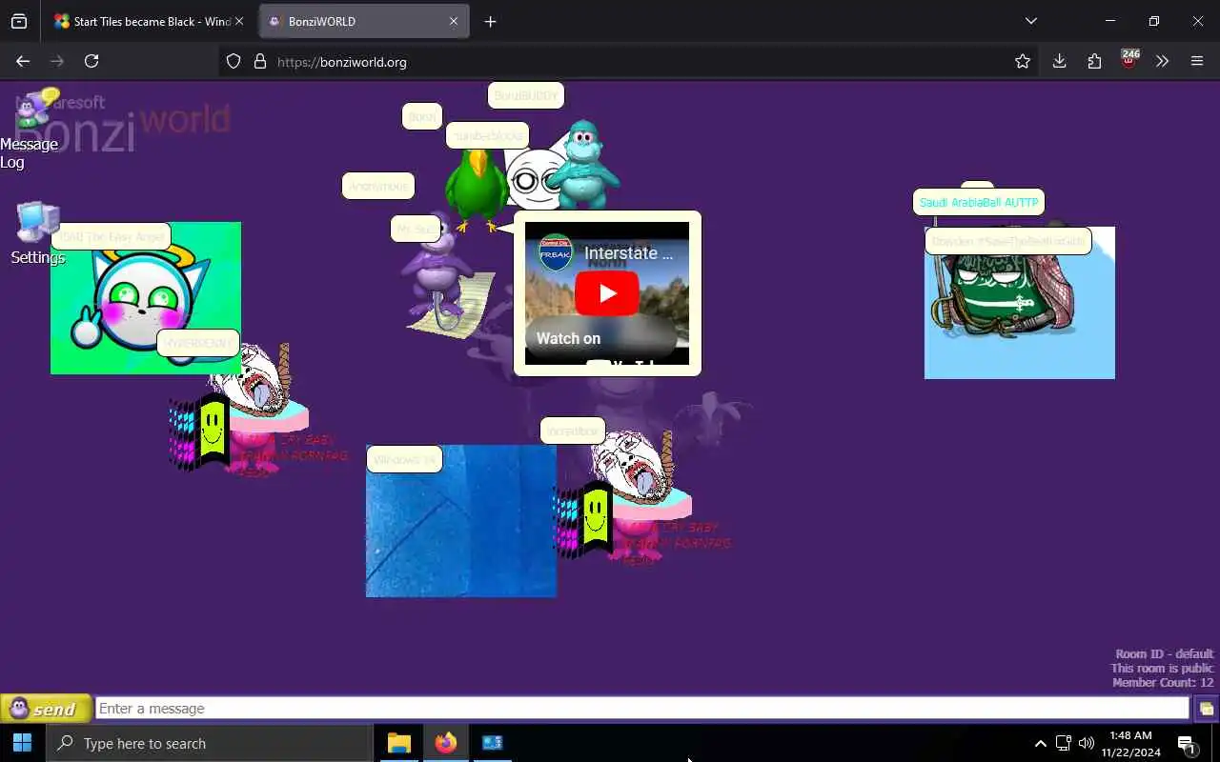Click the purple Bonzi send button
The height and width of the screenshot is (762, 1220).
click(46, 709)
